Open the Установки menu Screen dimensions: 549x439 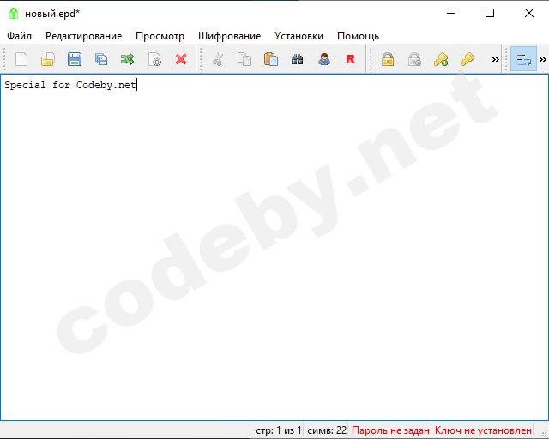point(299,36)
